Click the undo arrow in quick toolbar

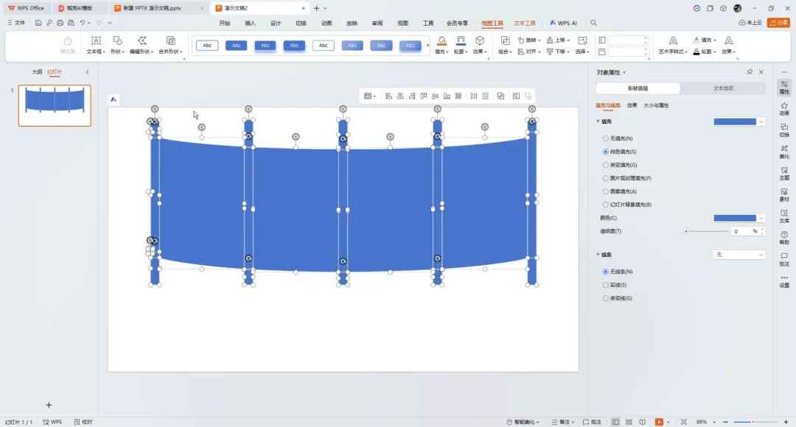[x=83, y=23]
